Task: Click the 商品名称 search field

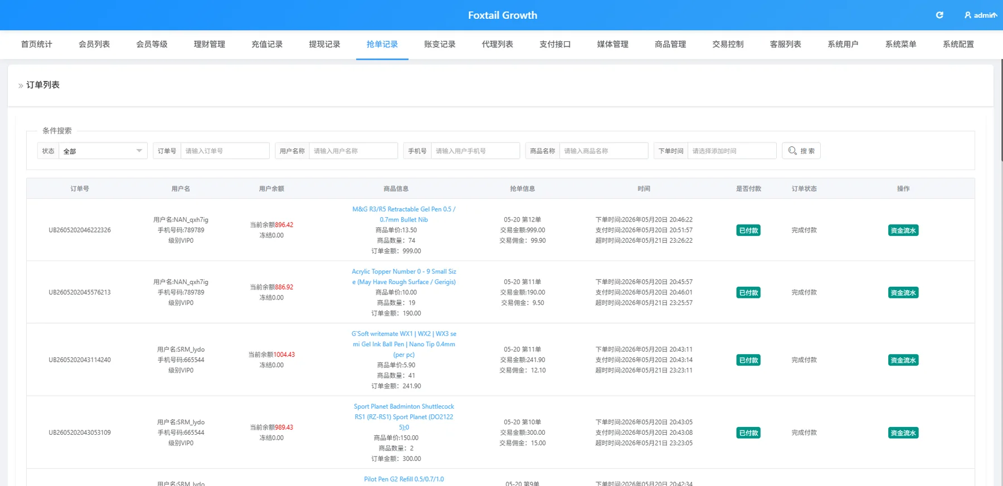Action: 604,151
